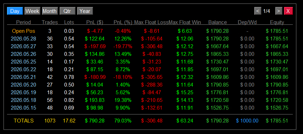Click the TOTALS row label
The image size is (303, 134).
pos(23,121)
